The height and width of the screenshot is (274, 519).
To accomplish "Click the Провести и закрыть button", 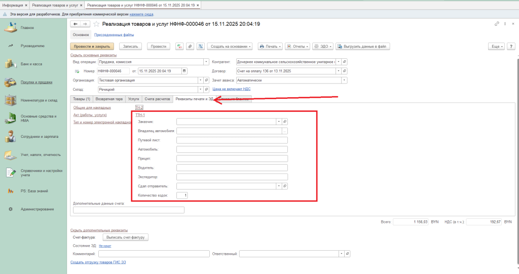I will [x=93, y=46].
